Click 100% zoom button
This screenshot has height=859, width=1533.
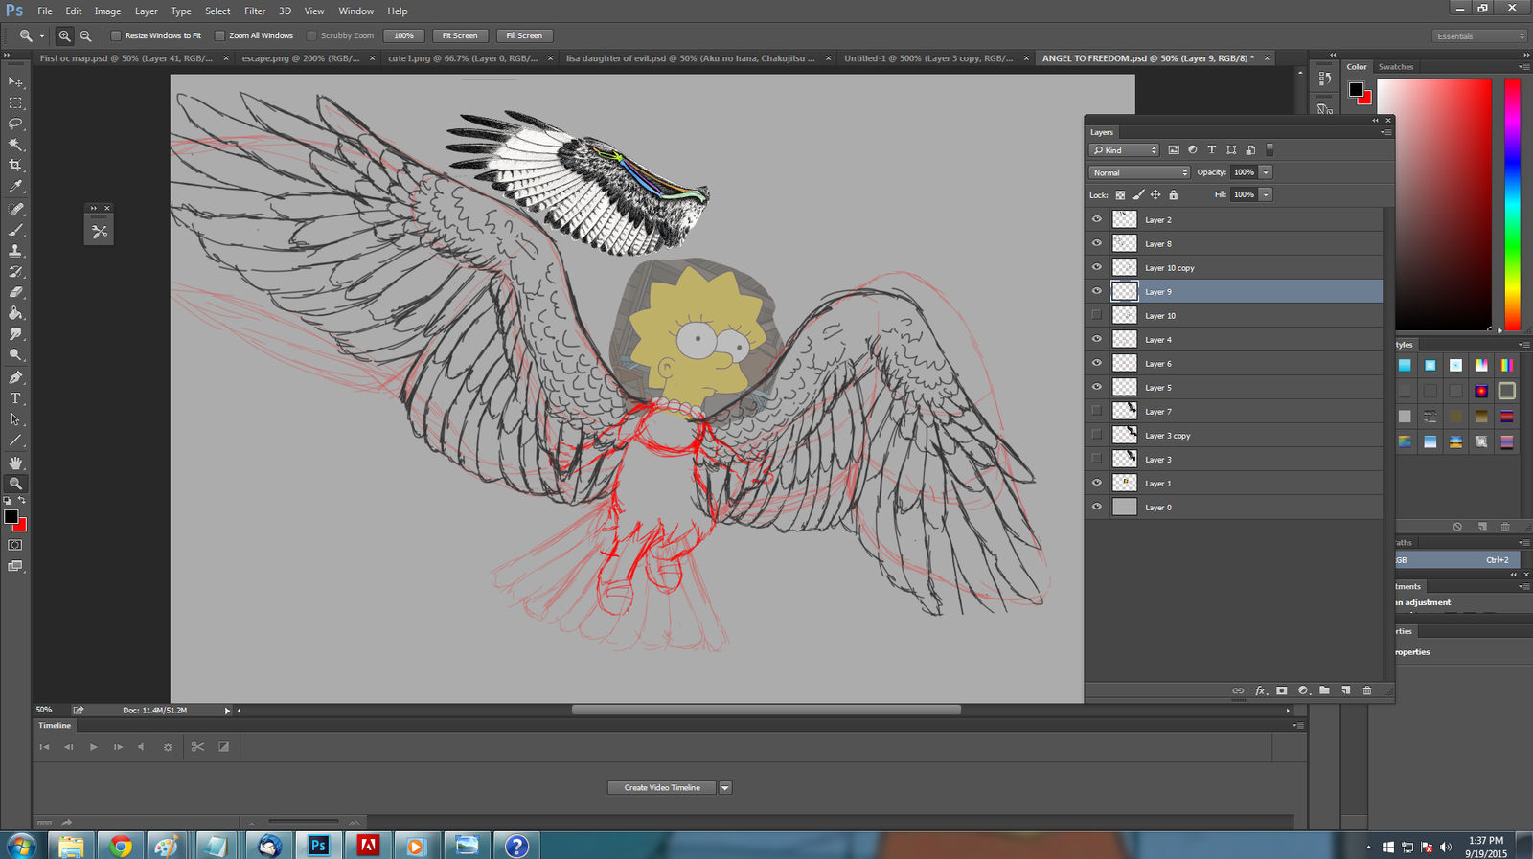[x=404, y=35]
